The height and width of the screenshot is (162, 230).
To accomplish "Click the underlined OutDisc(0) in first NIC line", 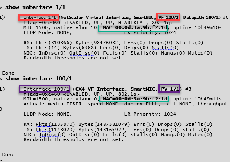I will 84,53.
